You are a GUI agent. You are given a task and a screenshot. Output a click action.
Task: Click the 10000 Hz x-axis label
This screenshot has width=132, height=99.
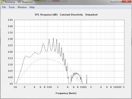[117, 87]
